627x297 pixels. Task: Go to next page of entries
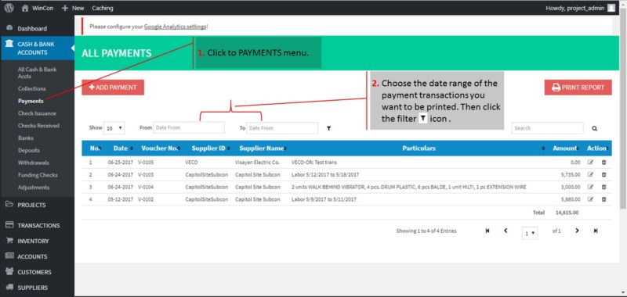coord(577,231)
